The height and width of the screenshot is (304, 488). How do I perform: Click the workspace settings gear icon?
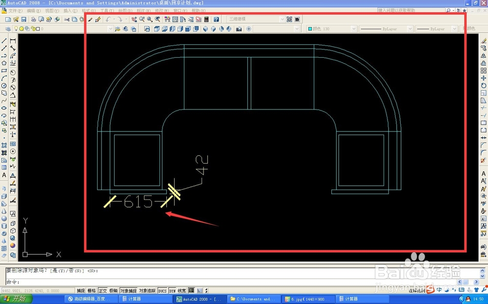(x=289, y=20)
